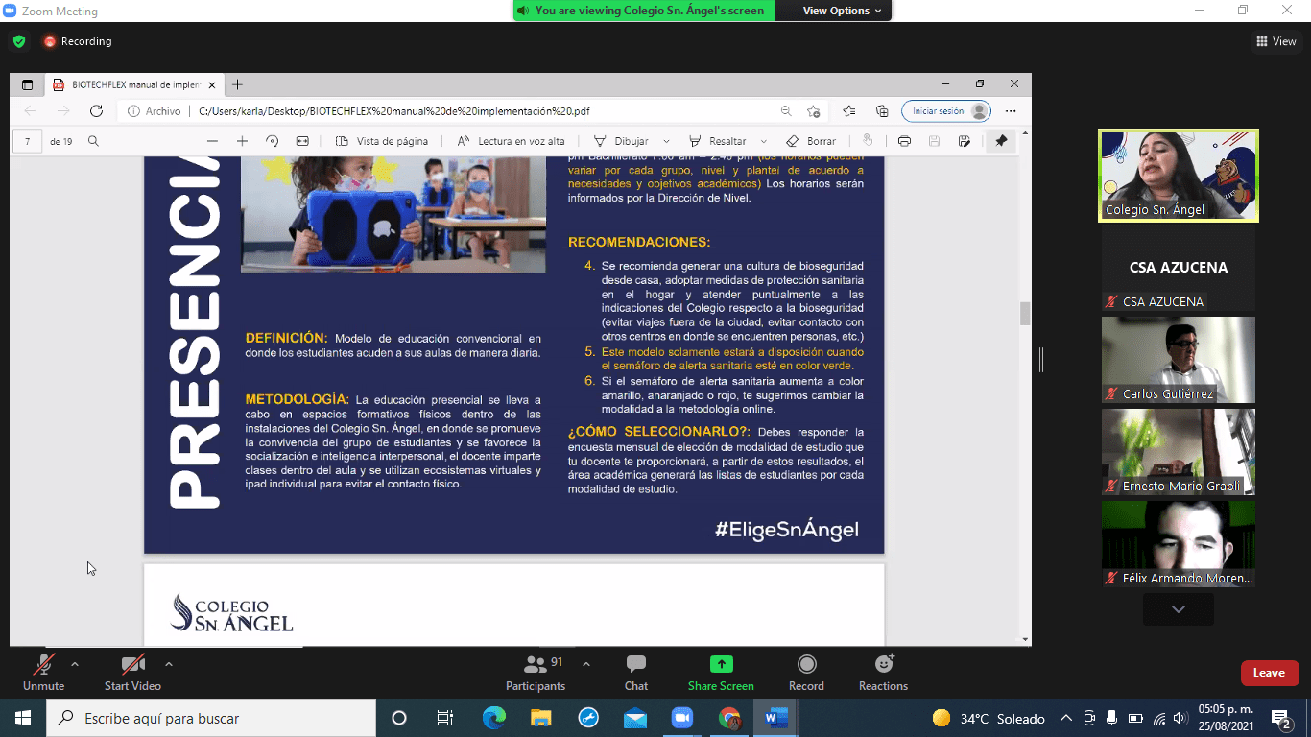Zoom out the PDF with minus
This screenshot has width=1311, height=737.
[213, 141]
